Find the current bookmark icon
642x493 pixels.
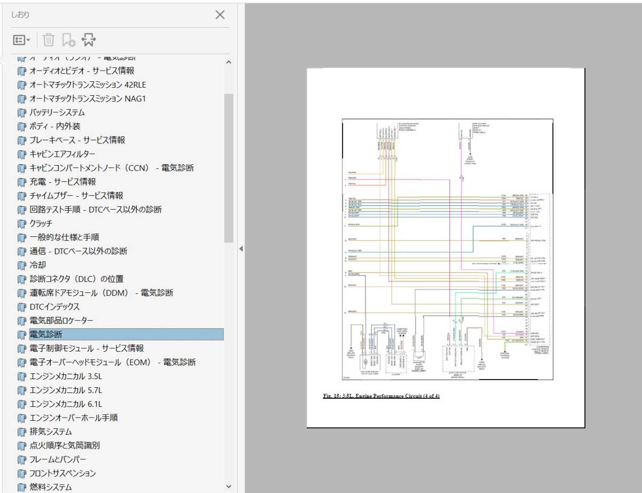(89, 40)
